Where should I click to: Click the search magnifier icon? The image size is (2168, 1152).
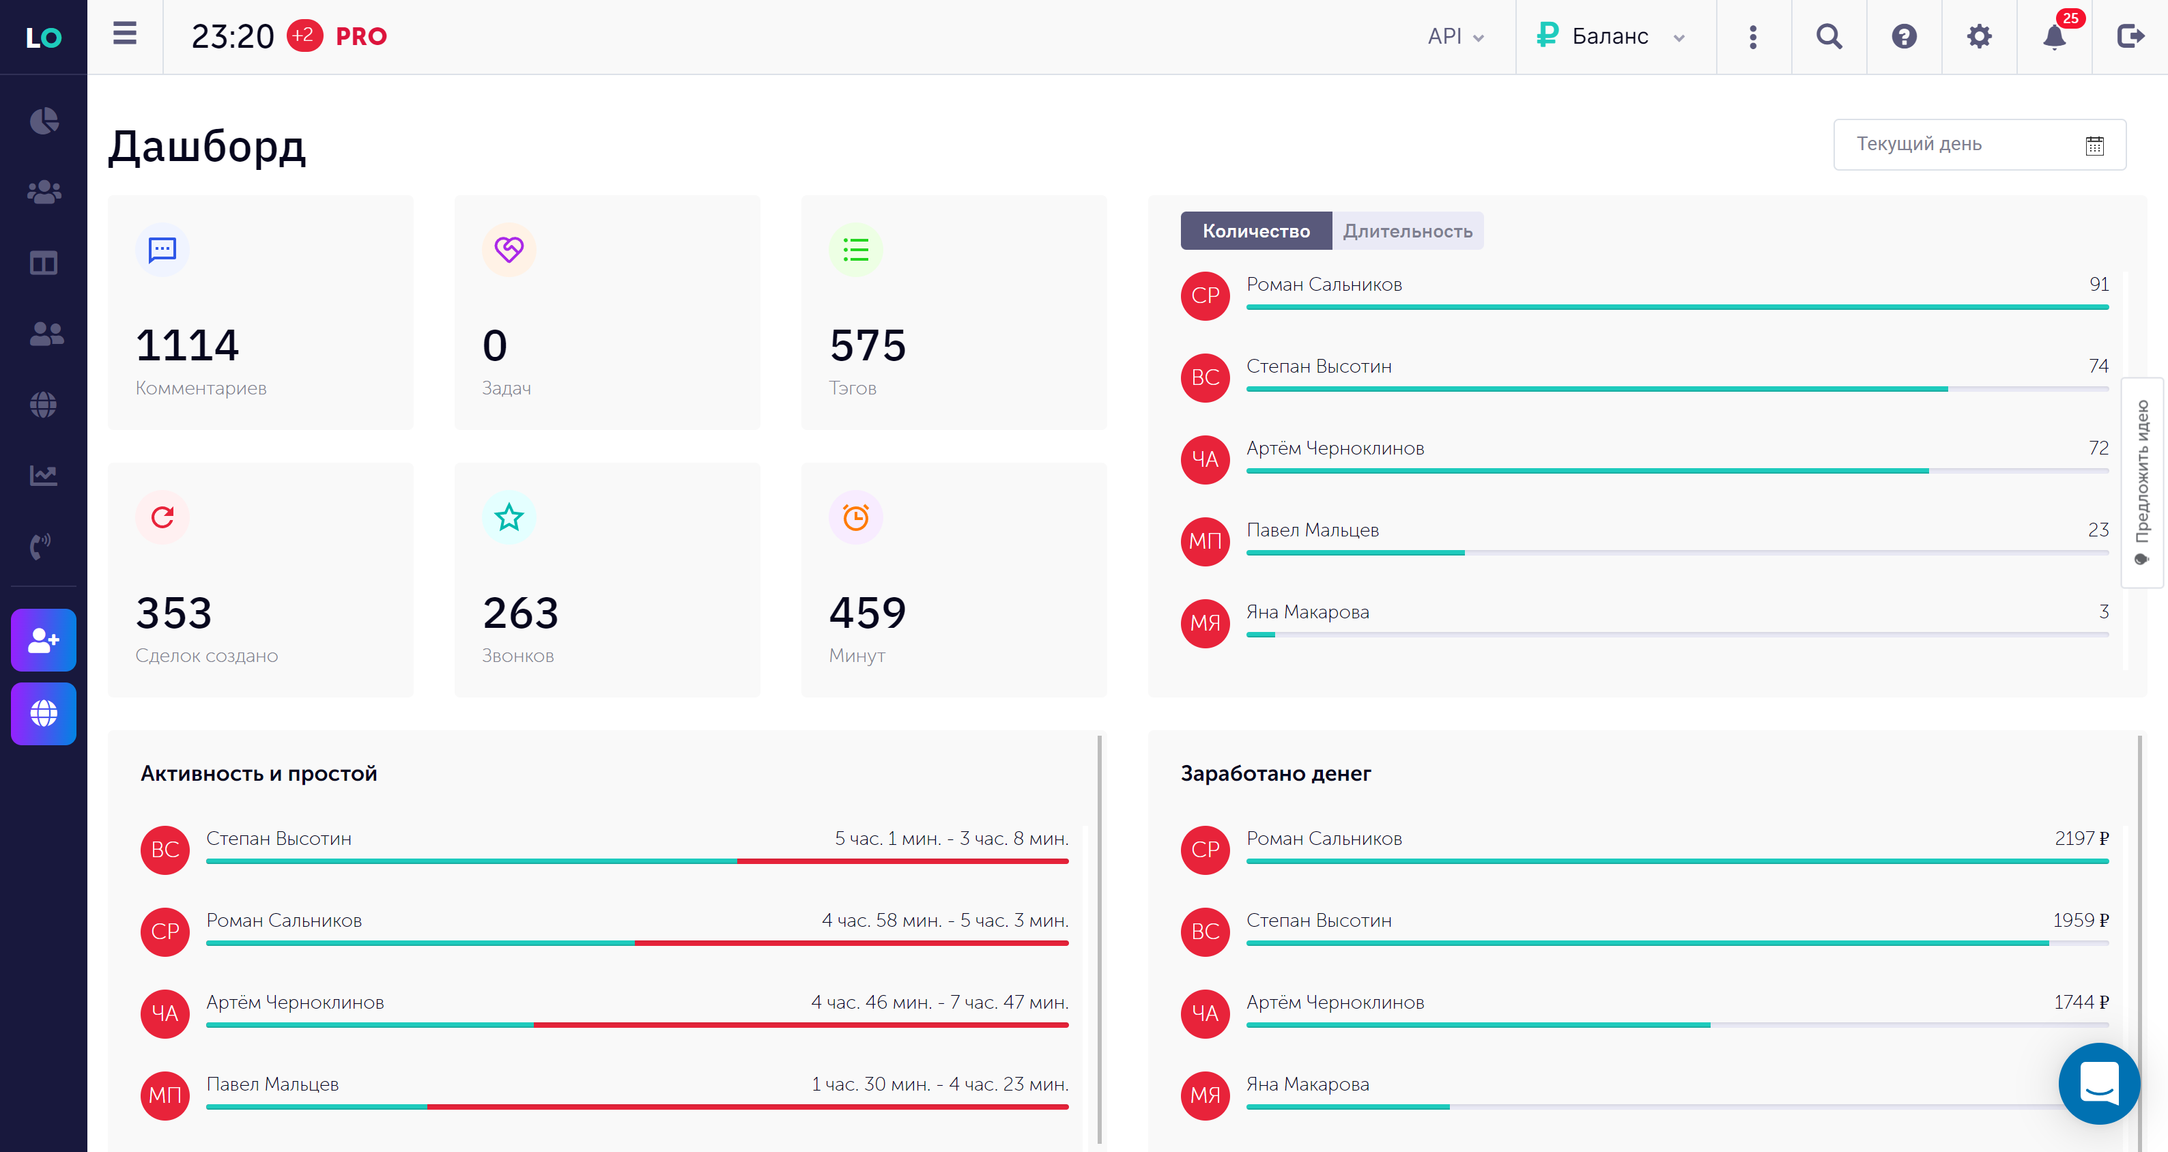click(x=1829, y=37)
